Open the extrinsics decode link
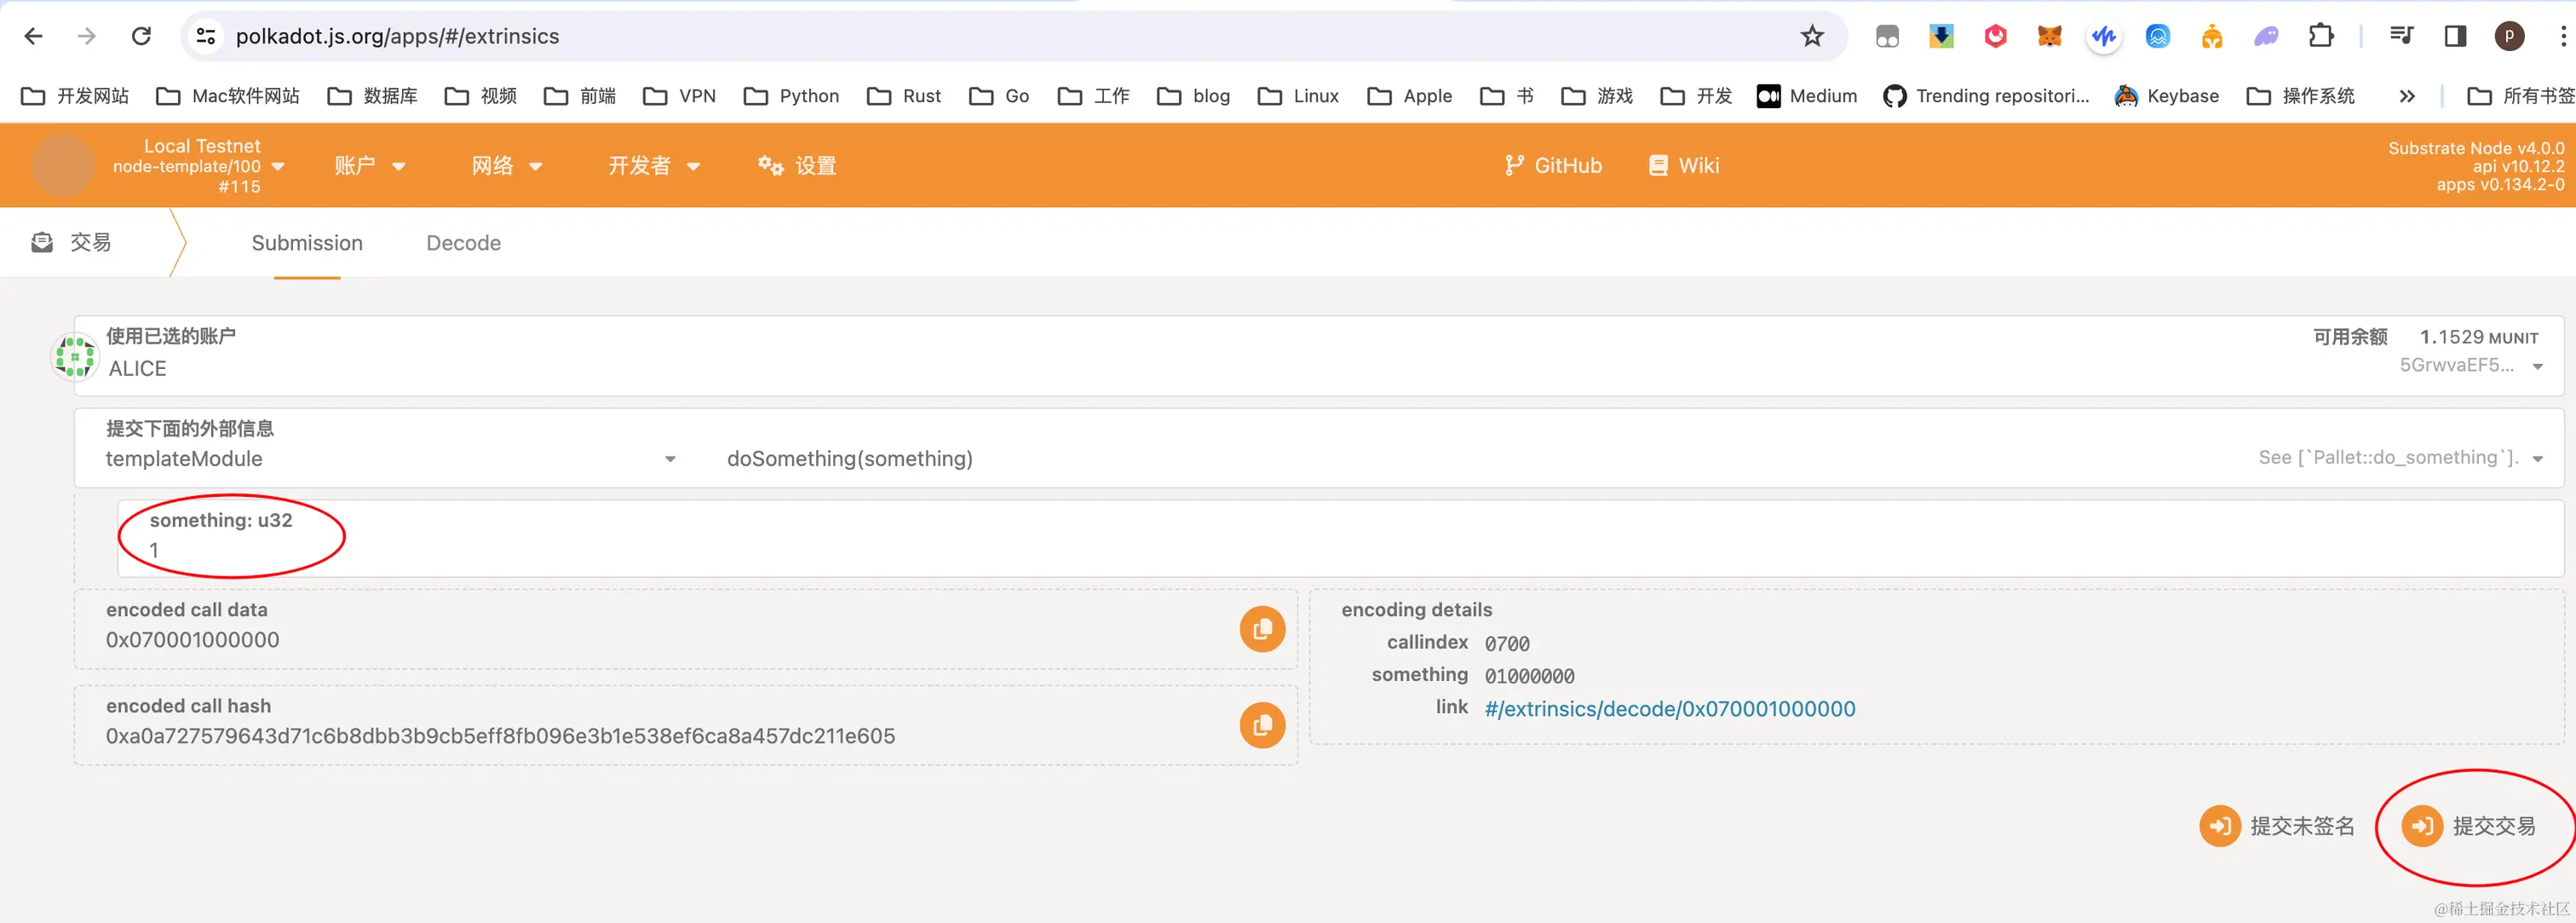 click(x=1669, y=709)
